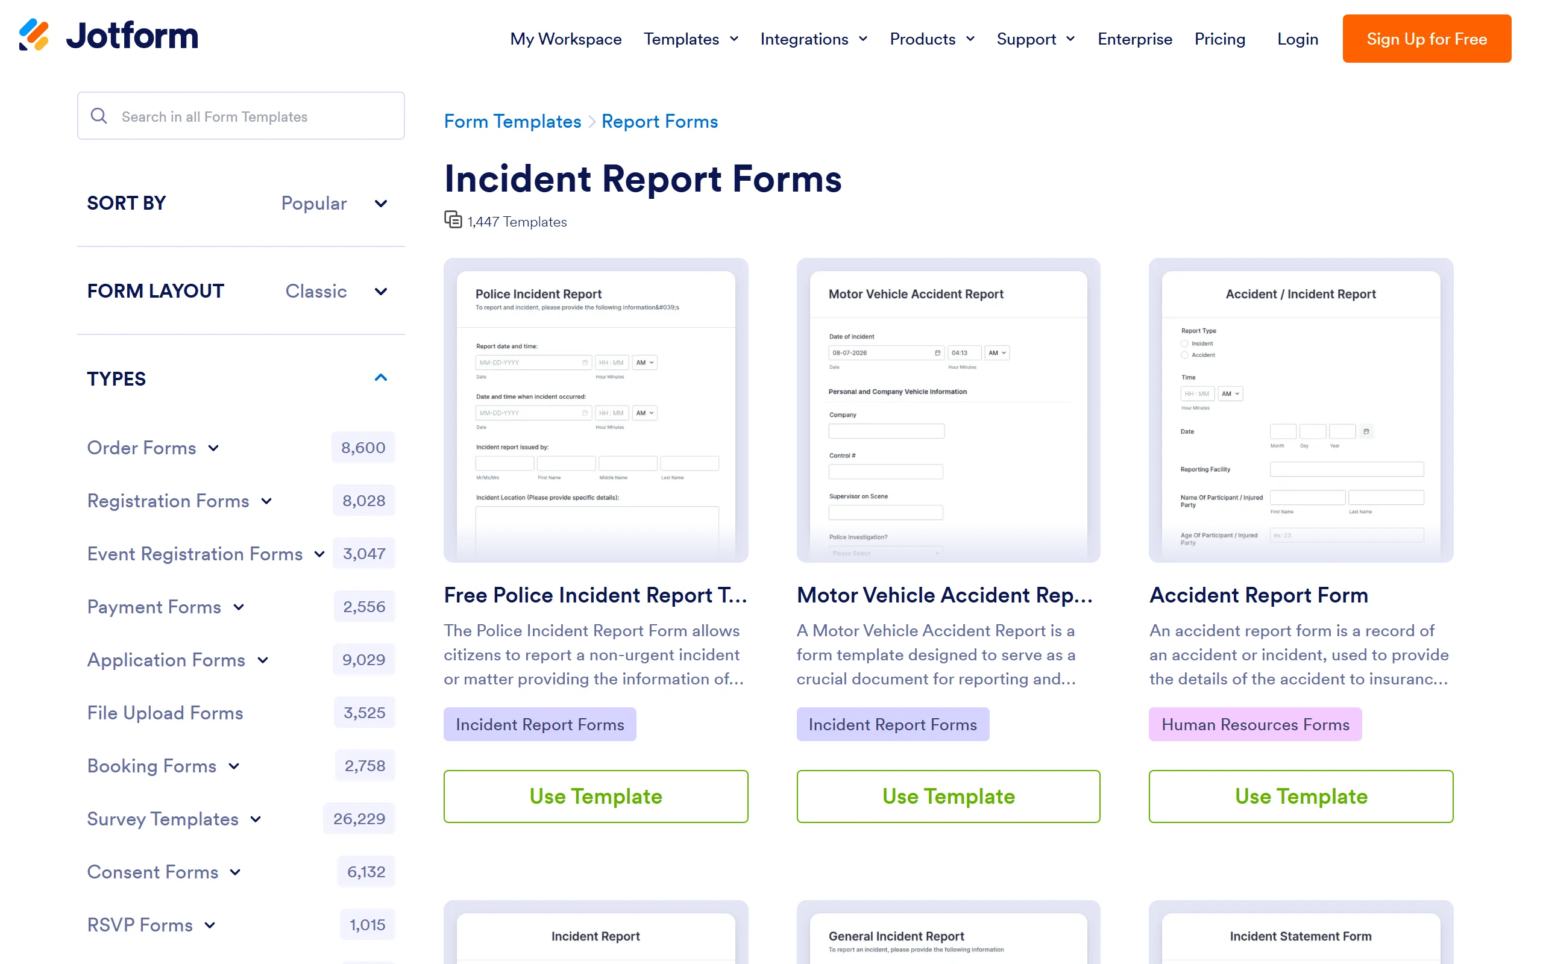1543x964 pixels.
Task: Open the Products nav dropdown
Action: coord(932,39)
